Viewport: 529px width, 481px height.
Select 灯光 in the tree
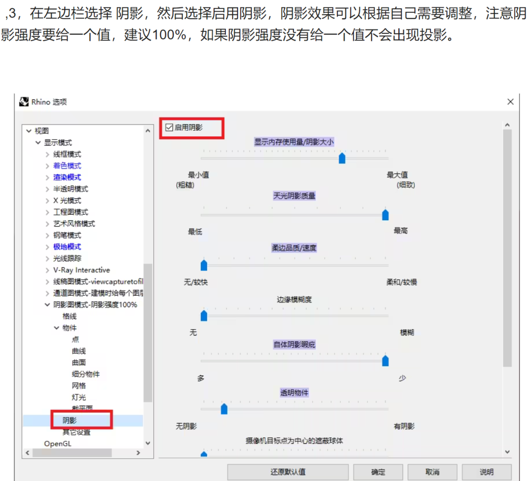point(79,397)
